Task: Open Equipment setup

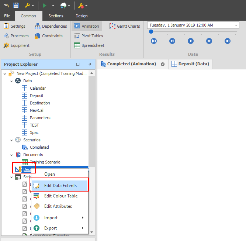Action: click(x=17, y=45)
